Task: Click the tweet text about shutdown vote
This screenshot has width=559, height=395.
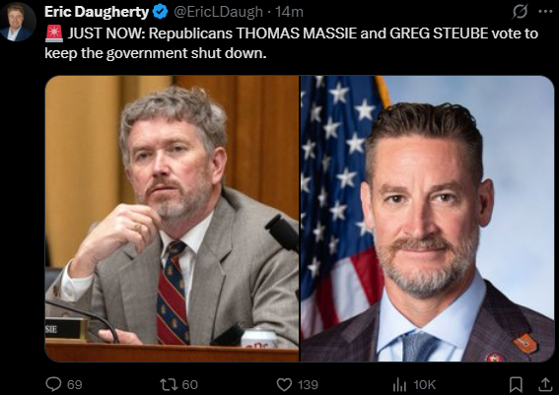Action: click(292, 43)
